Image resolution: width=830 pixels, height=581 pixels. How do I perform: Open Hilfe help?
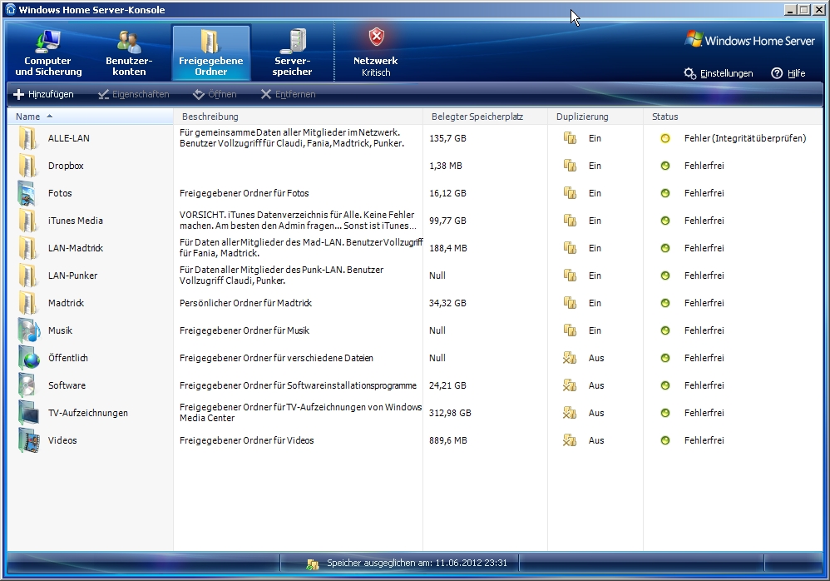788,73
